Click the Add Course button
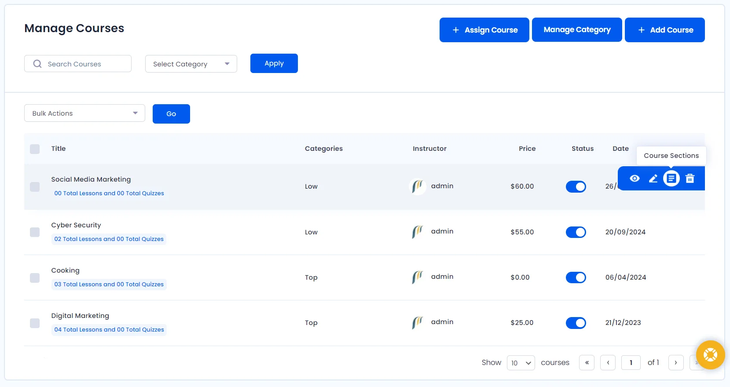Screen dimensions: 730x387 664,30
